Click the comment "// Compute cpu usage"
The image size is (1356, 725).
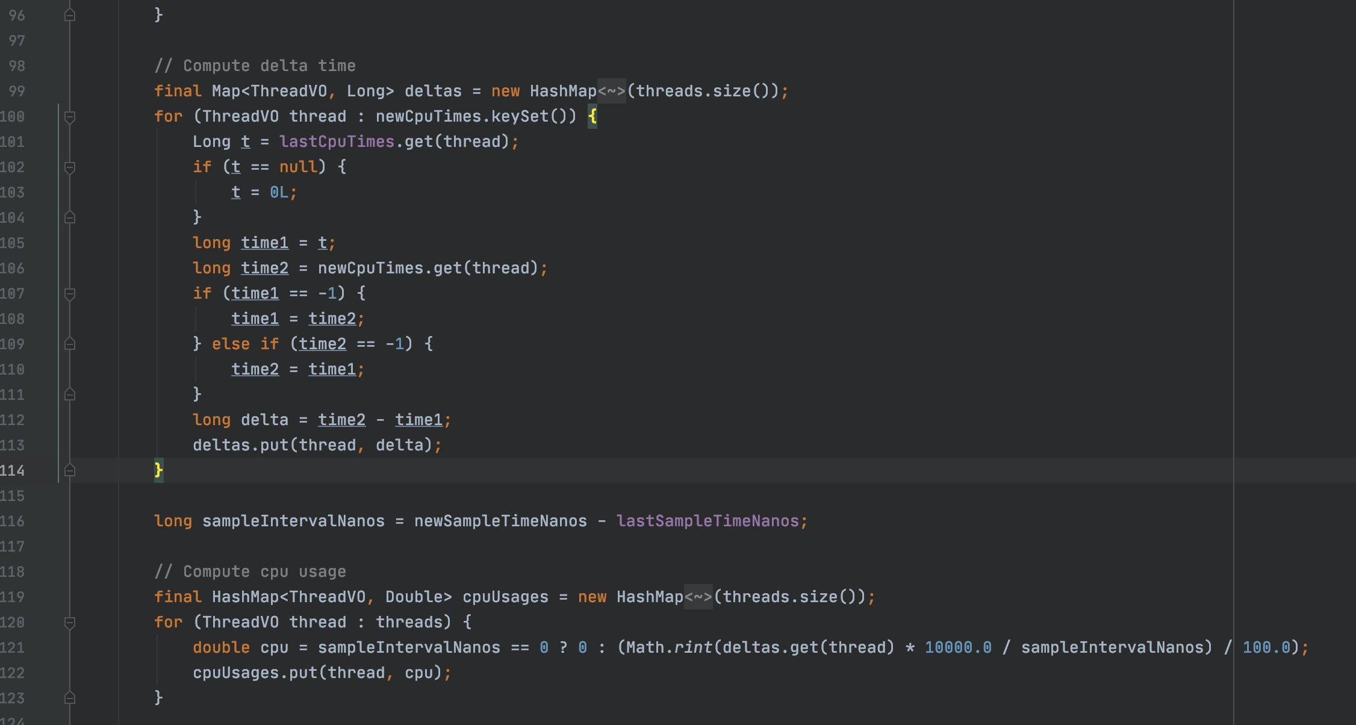250,572
